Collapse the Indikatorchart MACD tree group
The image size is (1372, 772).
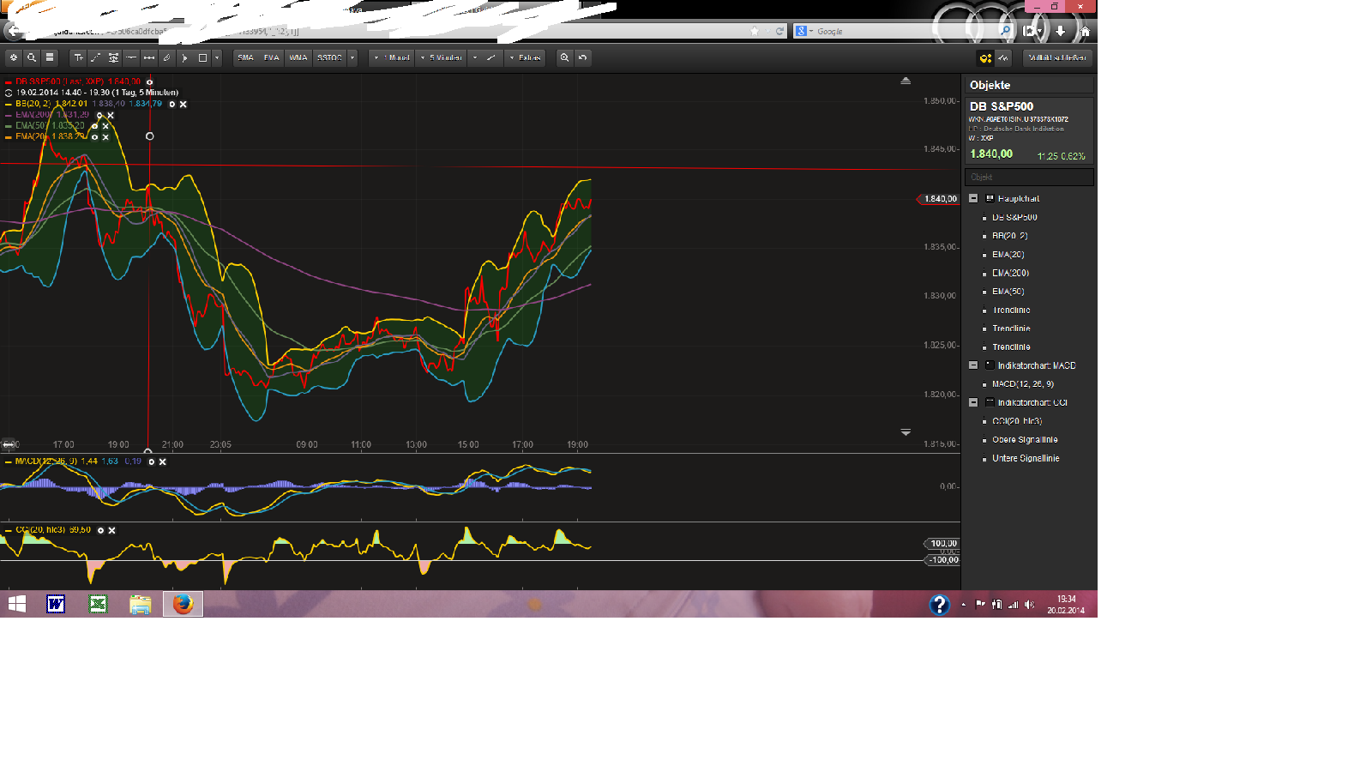pos(973,365)
